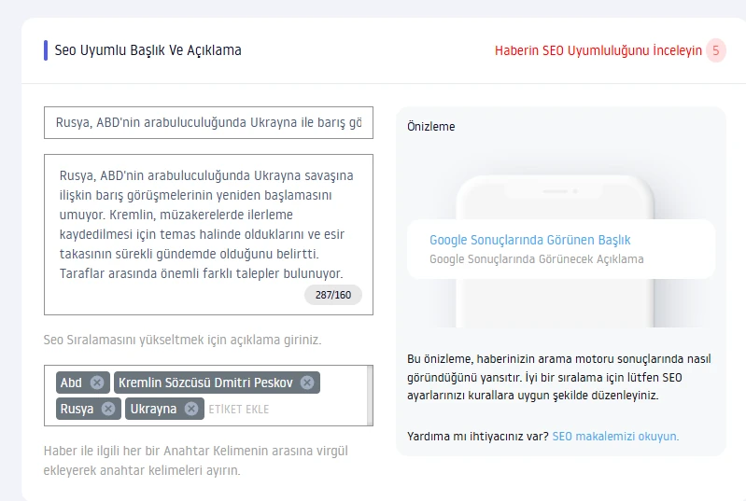Remove the Rusya tag
746x501 pixels.
pyautogui.click(x=108, y=409)
